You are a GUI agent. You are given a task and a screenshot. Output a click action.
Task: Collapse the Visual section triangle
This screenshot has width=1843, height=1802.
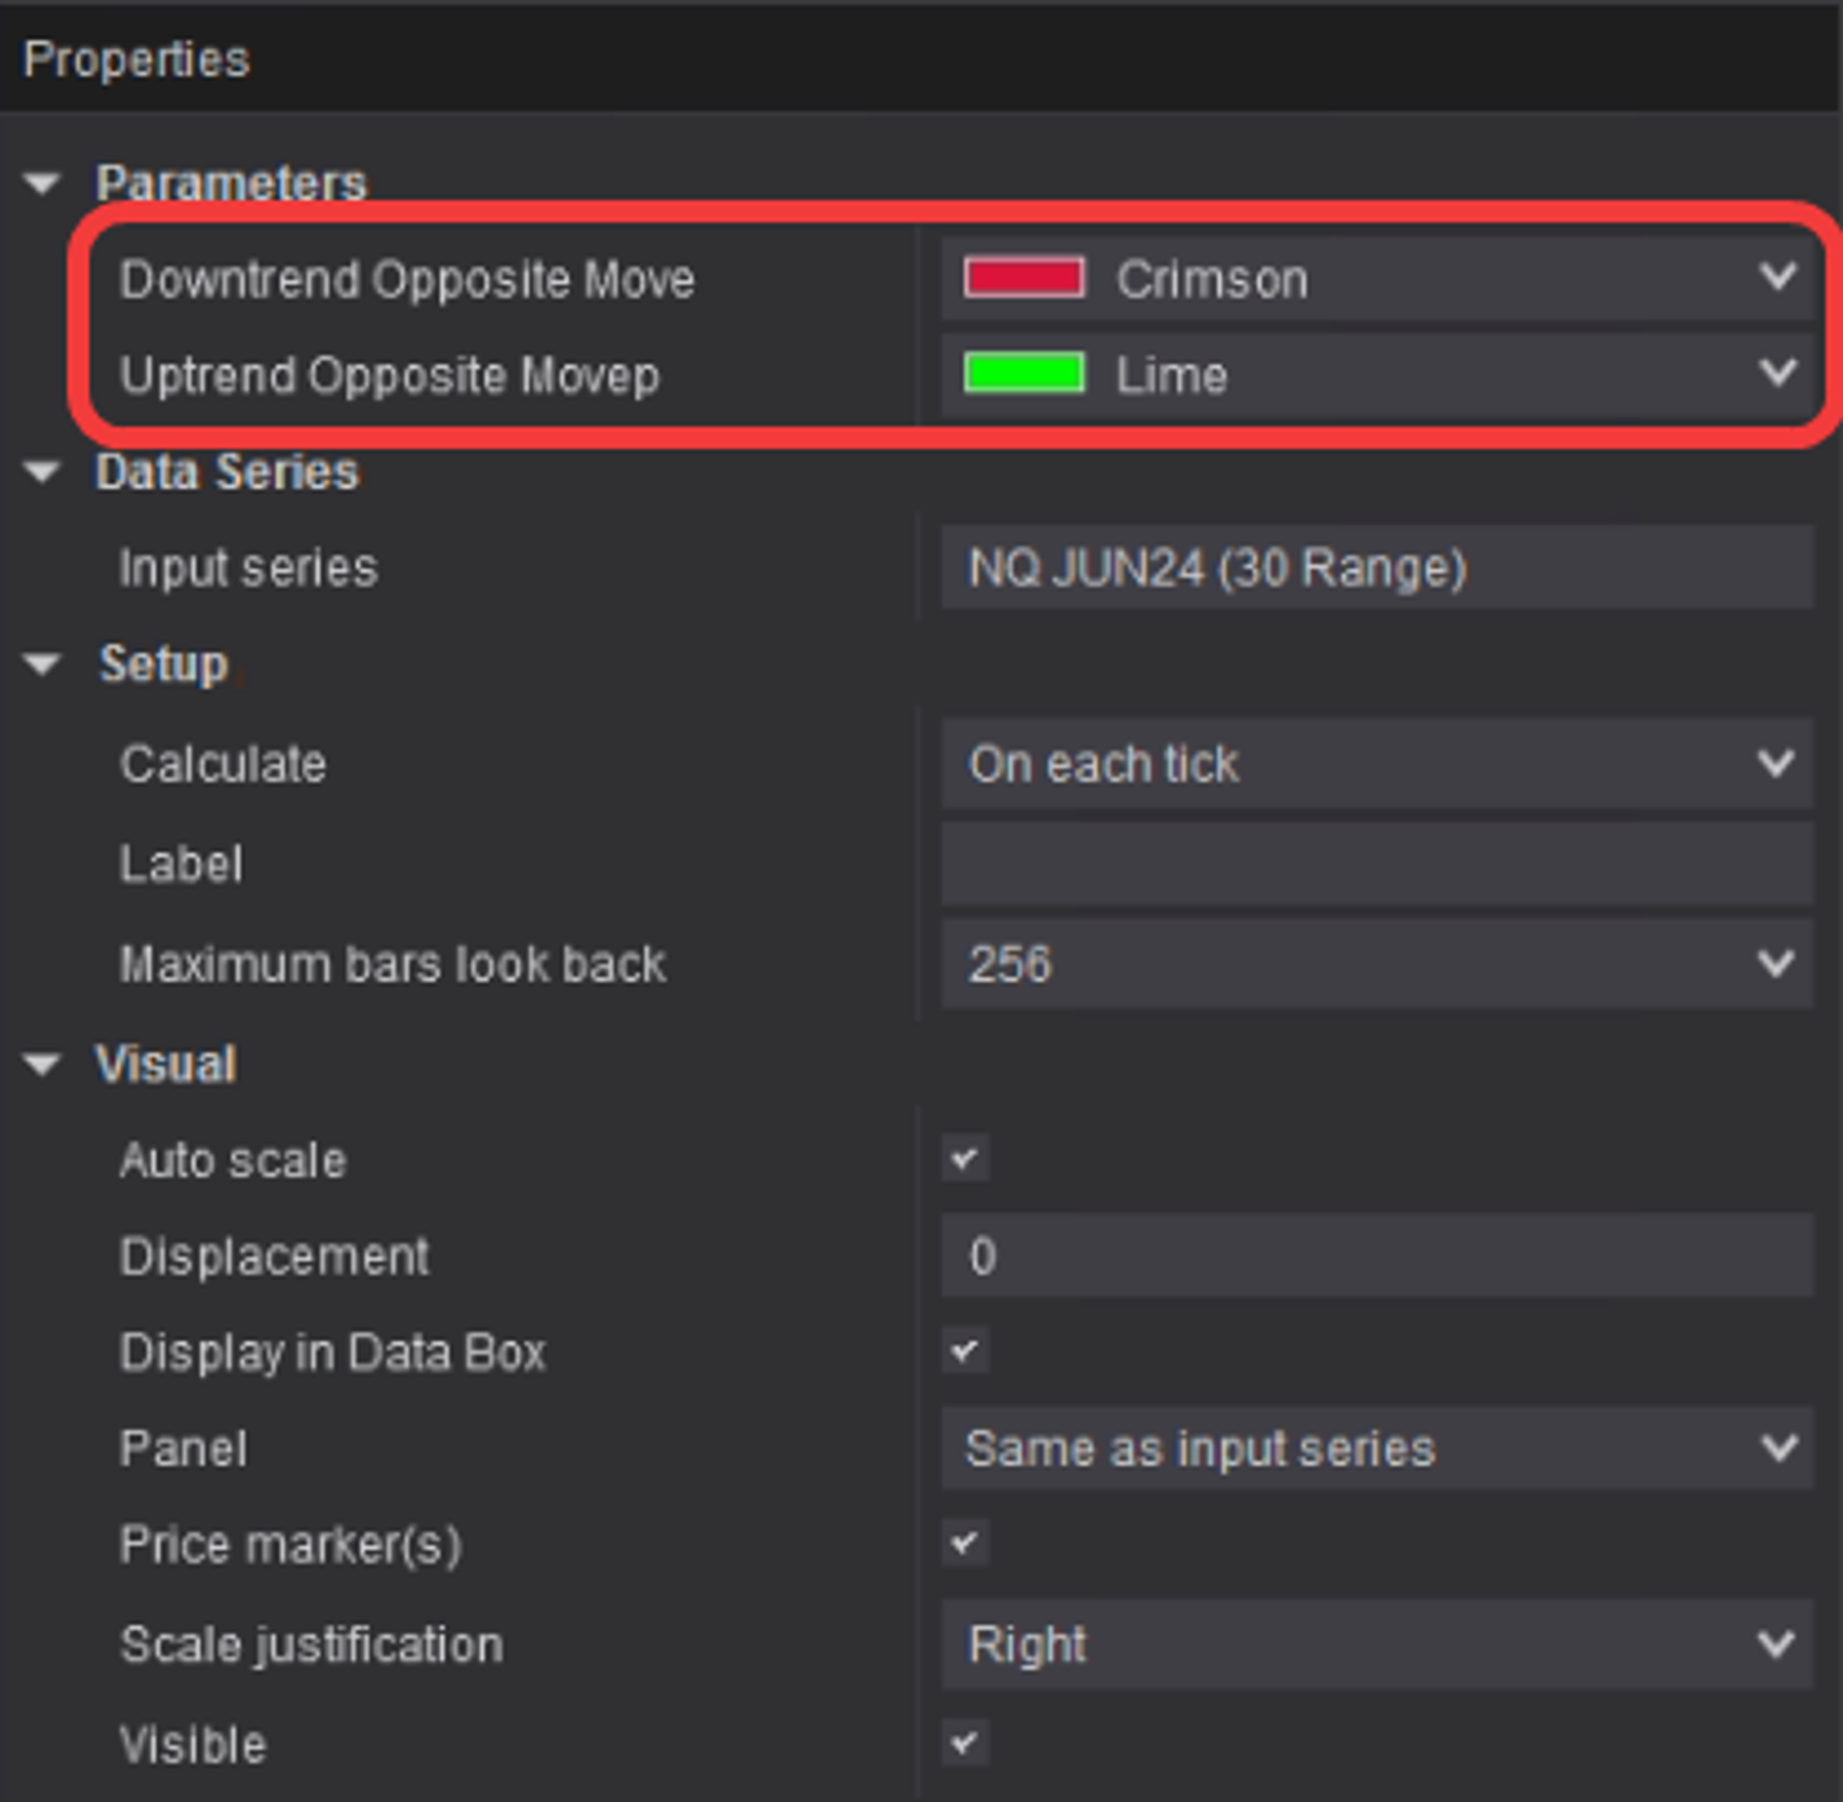click(41, 1065)
